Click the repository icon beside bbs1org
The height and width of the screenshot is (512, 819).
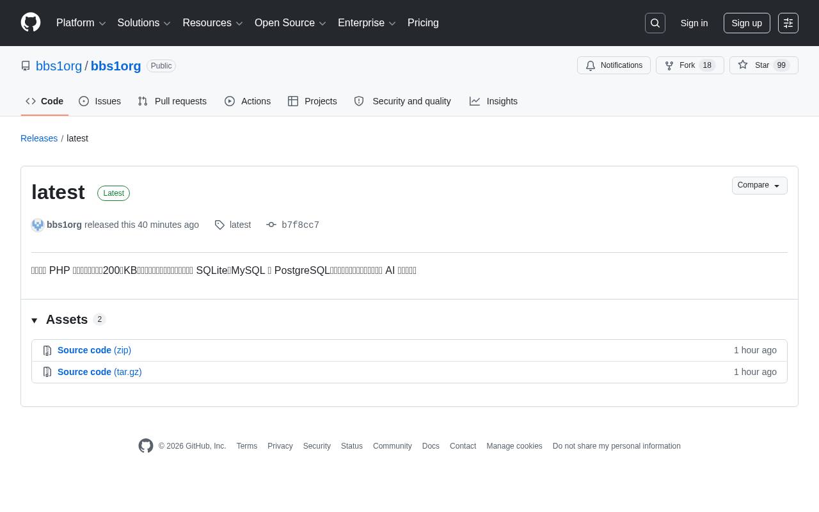(x=26, y=66)
